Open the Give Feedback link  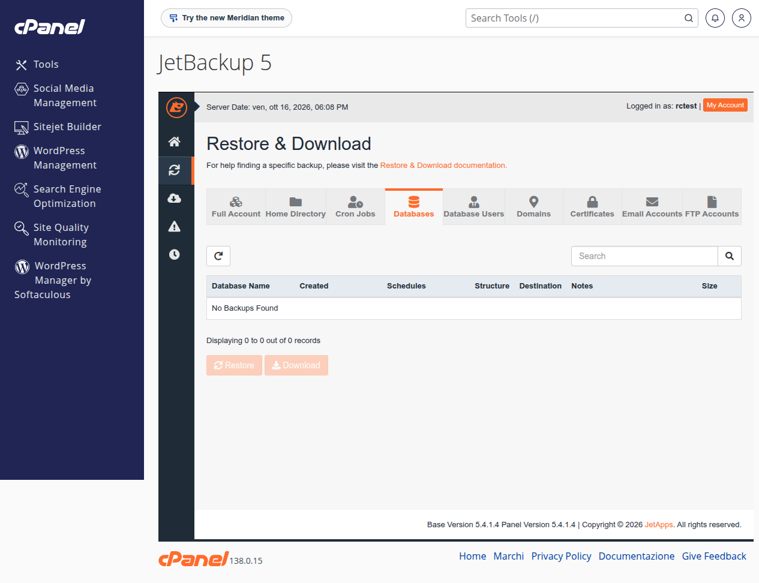[x=714, y=557]
